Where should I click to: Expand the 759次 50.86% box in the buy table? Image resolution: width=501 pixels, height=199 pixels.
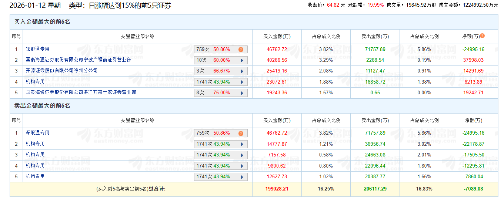click(x=221, y=50)
